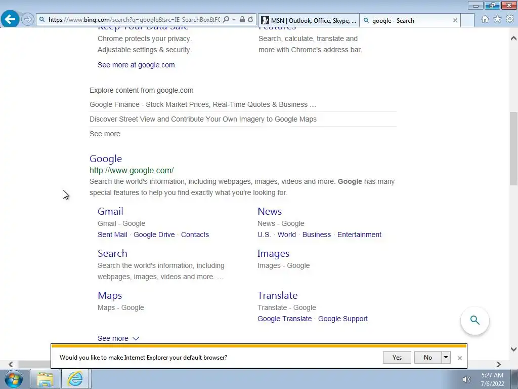Click No on default browser prompt
Viewport: 518px width, 389px height.
point(427,357)
